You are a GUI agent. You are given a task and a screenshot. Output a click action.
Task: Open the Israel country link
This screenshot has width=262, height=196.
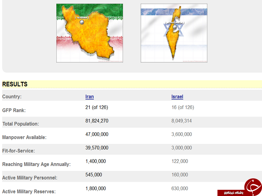tap(177, 97)
